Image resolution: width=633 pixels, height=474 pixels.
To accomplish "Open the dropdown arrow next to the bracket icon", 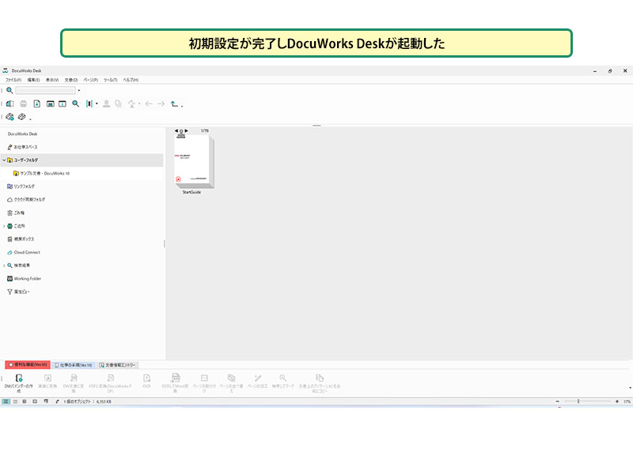I will pos(97,103).
